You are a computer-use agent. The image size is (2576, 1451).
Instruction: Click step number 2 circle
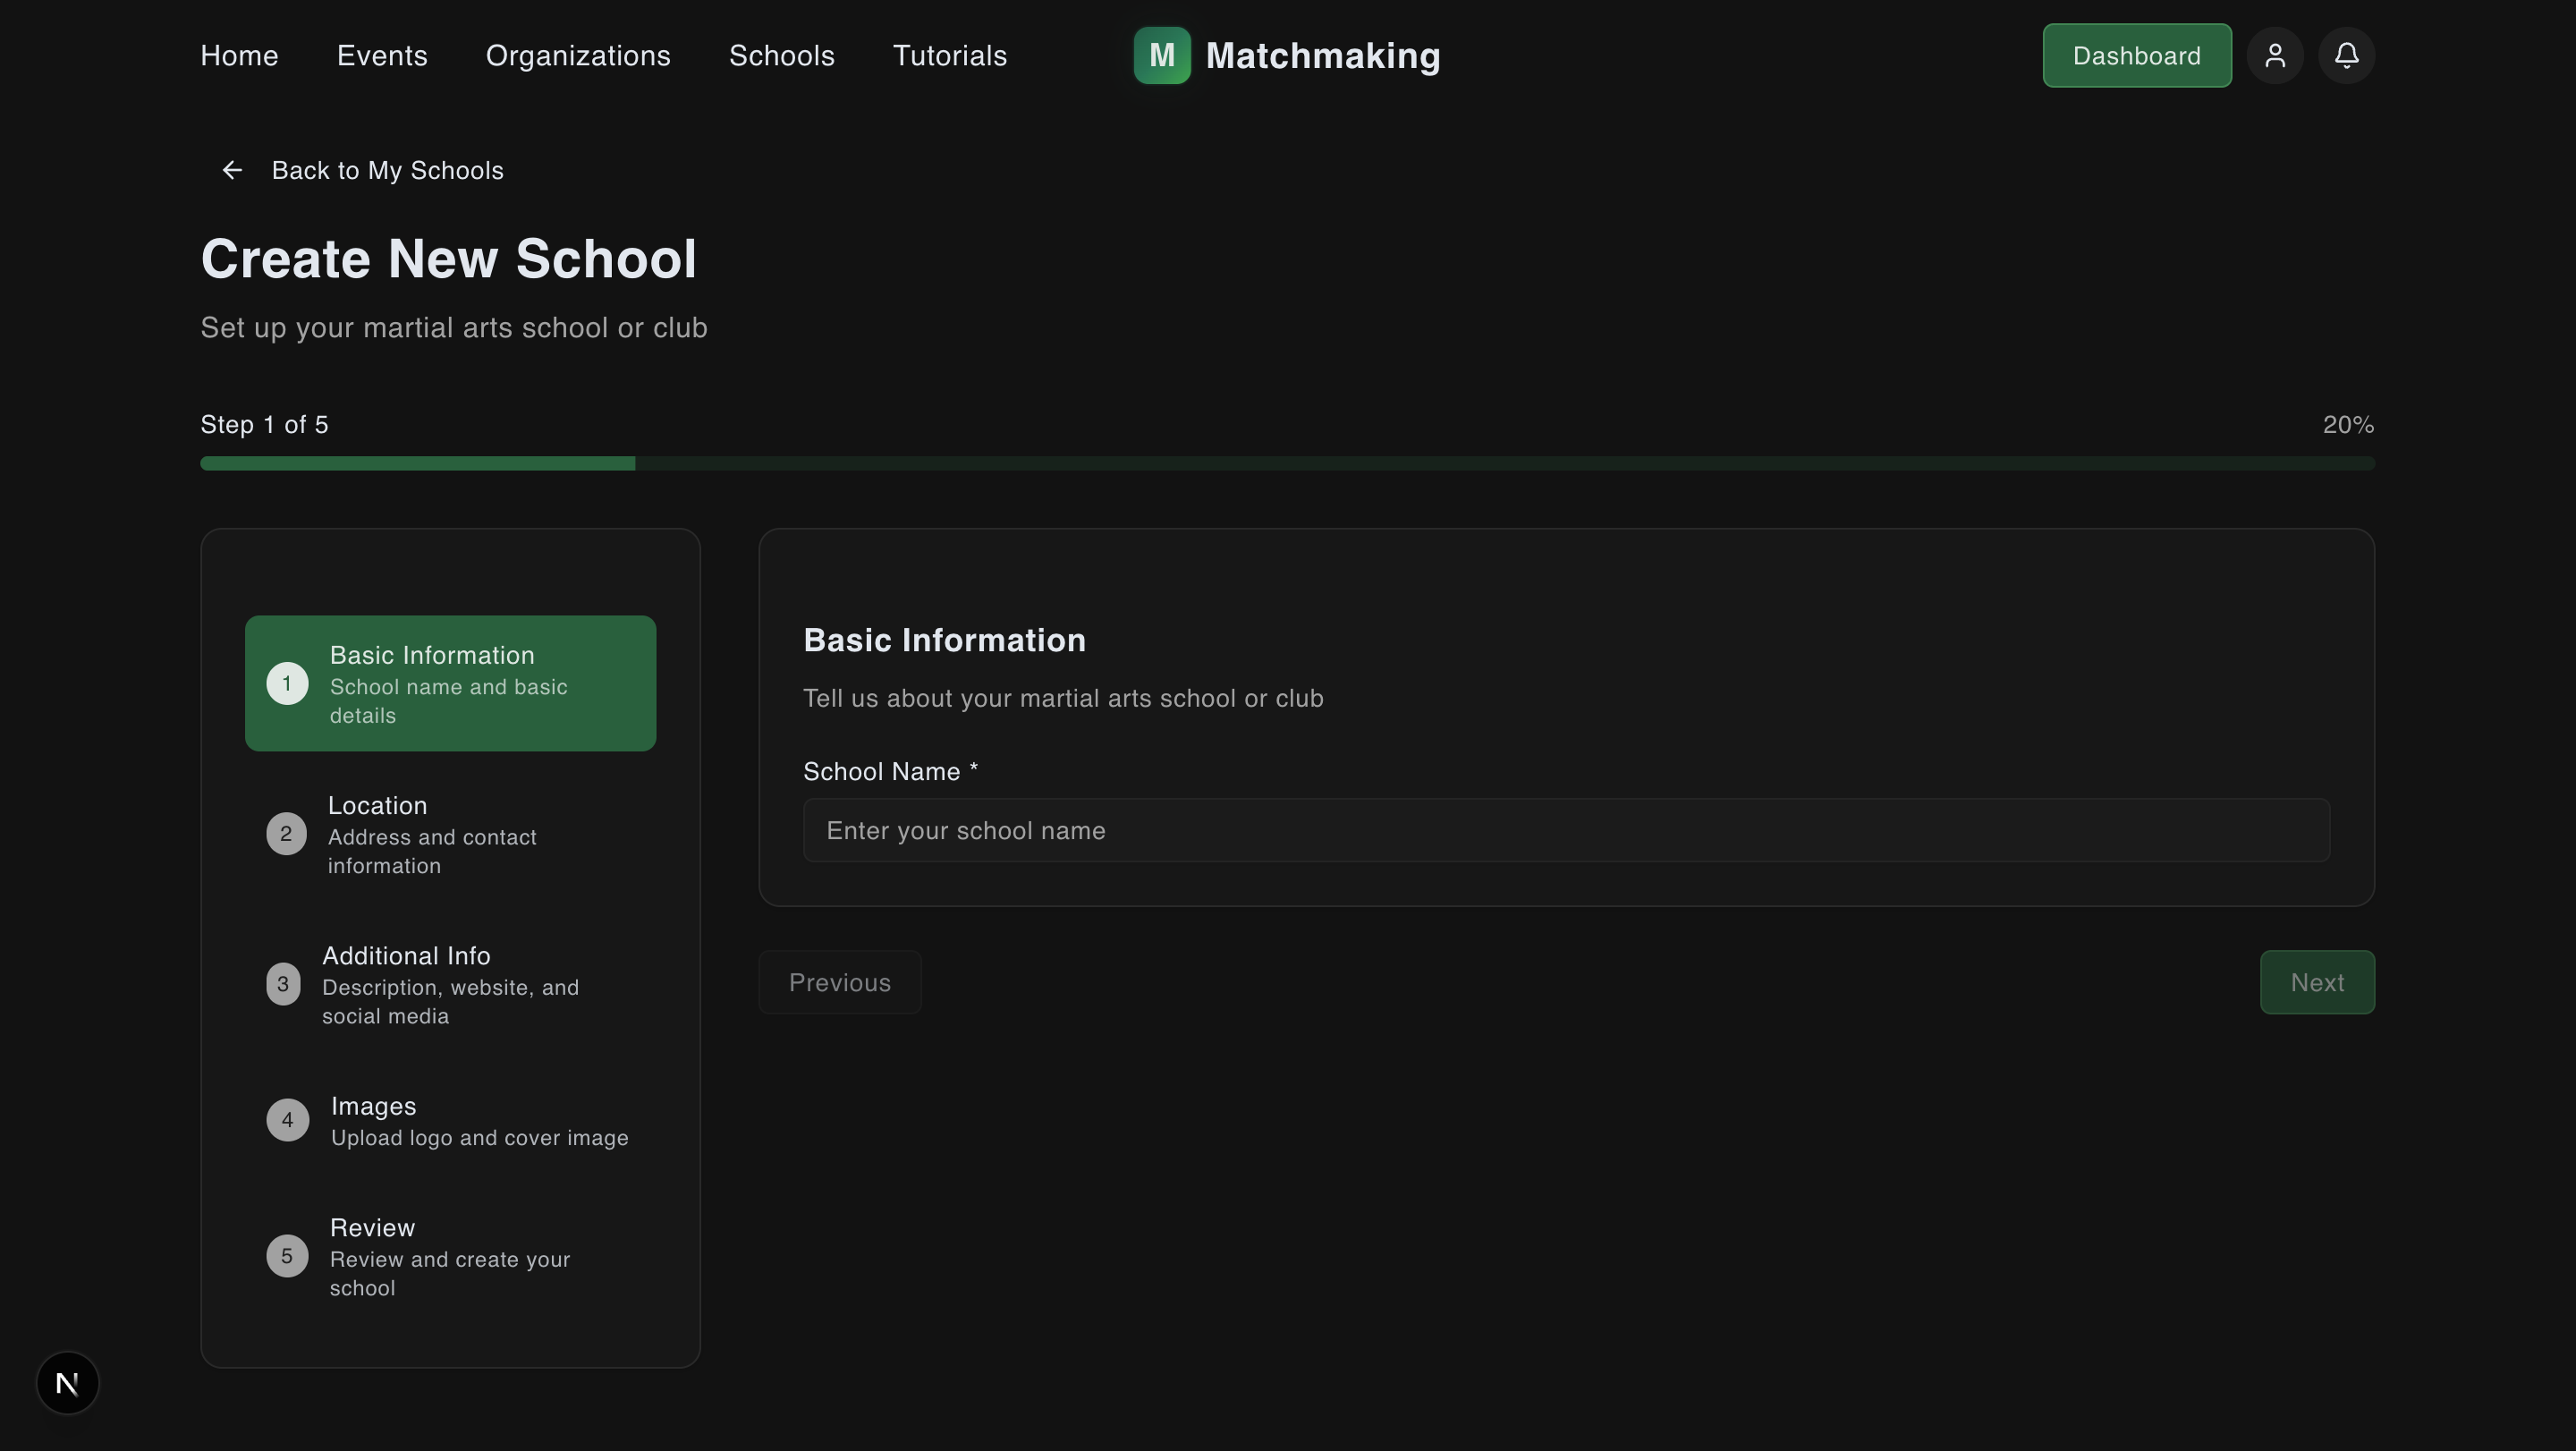click(286, 834)
